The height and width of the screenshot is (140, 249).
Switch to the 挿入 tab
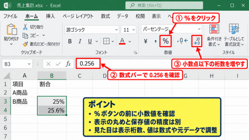(50, 16)
